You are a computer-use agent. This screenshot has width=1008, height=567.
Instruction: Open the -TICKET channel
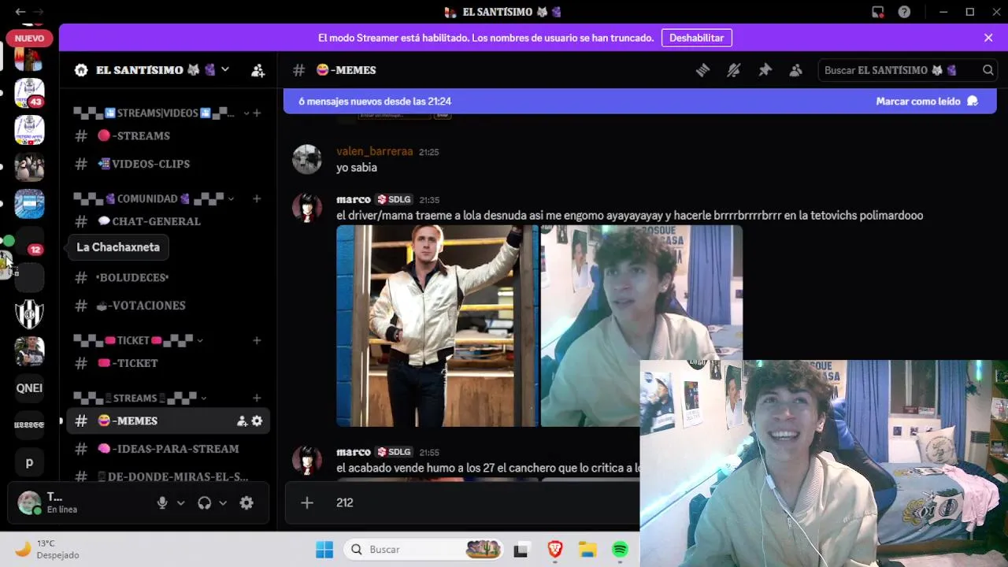[169, 363]
